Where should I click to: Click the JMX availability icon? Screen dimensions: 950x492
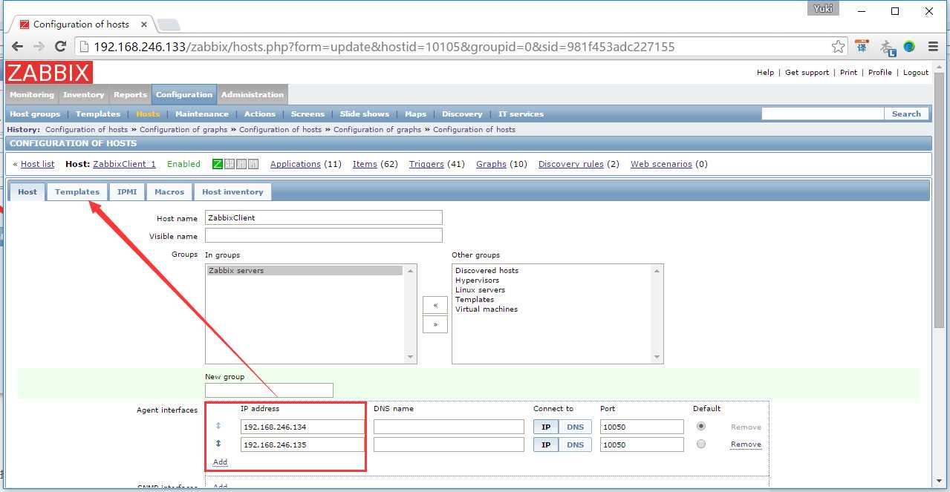(x=241, y=164)
